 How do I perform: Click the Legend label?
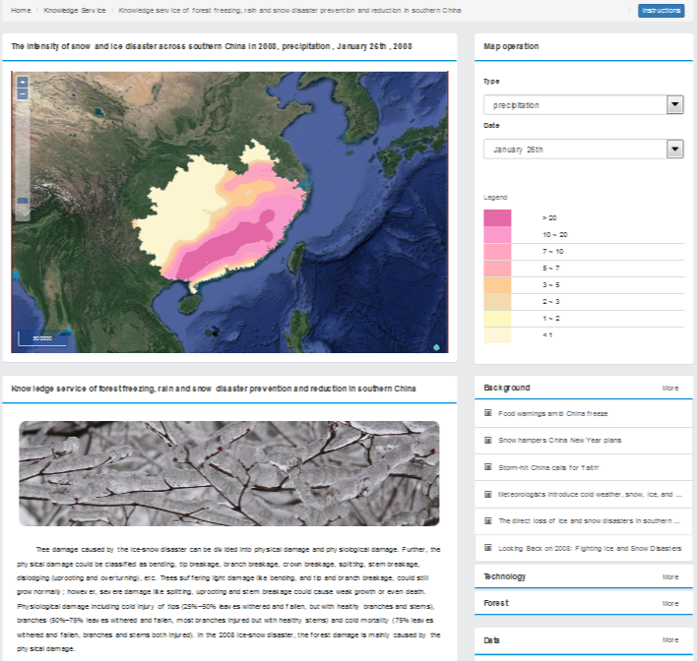[x=495, y=198]
